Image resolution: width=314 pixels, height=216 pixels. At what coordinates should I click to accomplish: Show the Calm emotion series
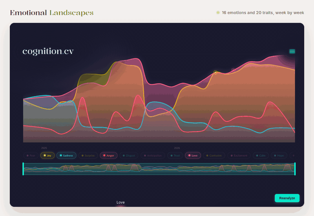(261, 156)
